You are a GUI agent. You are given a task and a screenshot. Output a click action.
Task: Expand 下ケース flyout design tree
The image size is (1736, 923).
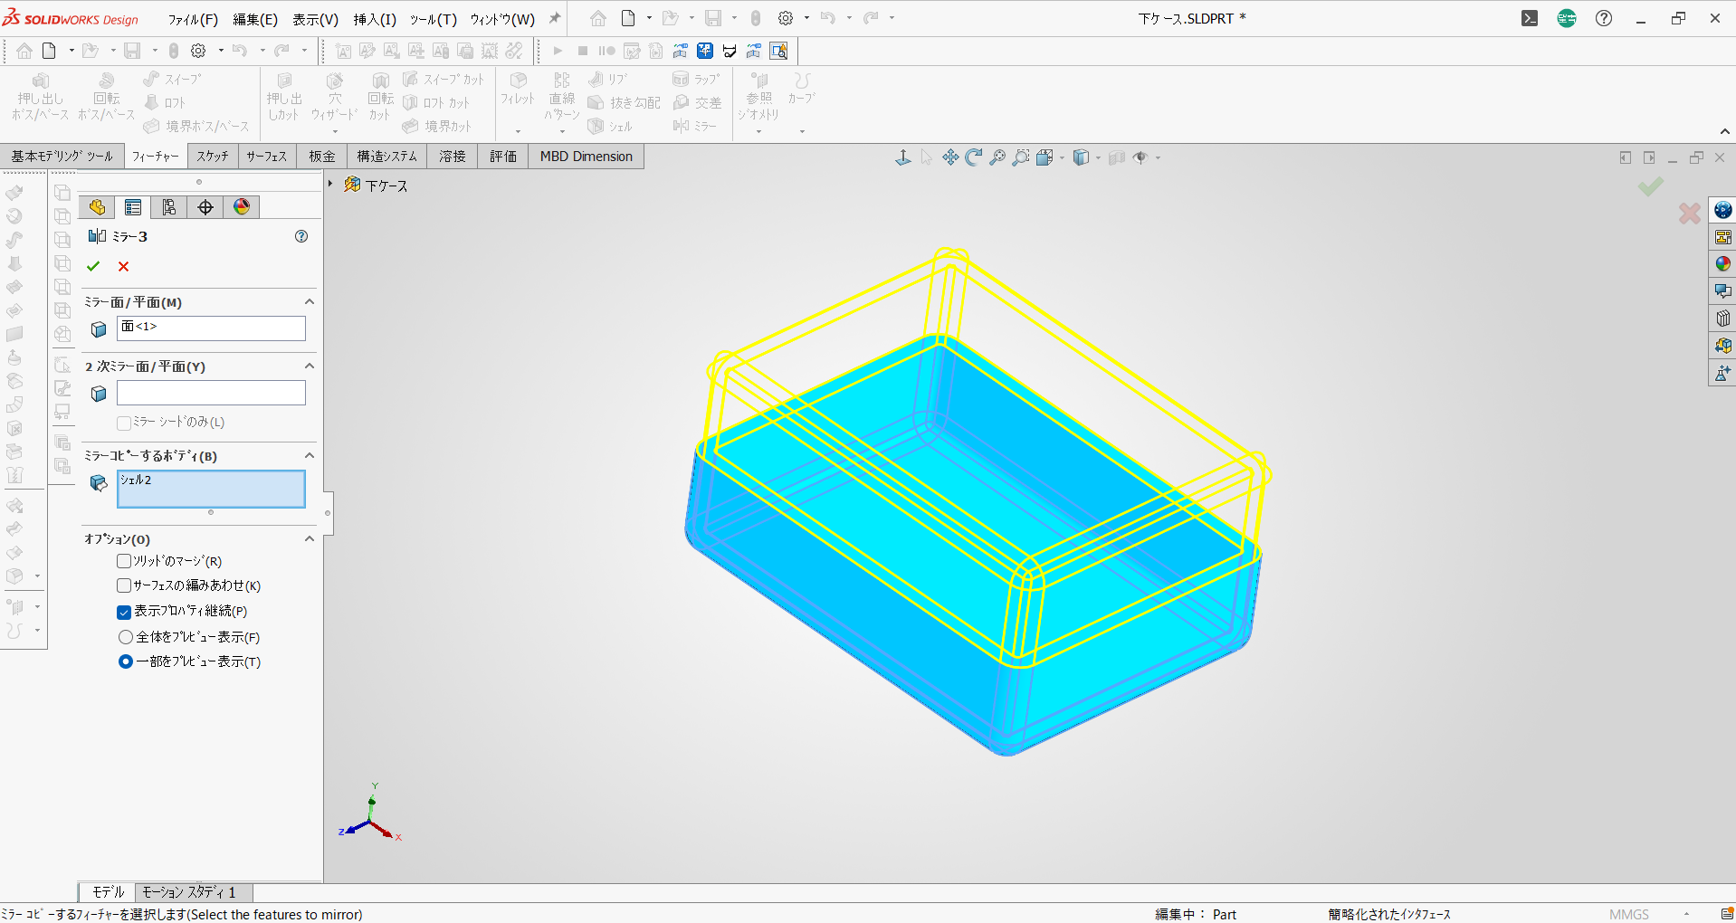(330, 184)
